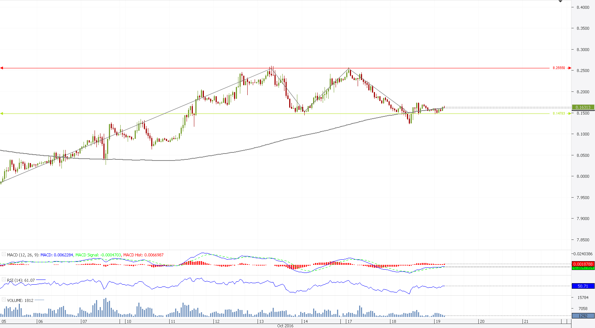Image resolution: width=595 pixels, height=328 pixels.
Task: Close the MACD indicator panel
Action: click(x=4, y=254)
